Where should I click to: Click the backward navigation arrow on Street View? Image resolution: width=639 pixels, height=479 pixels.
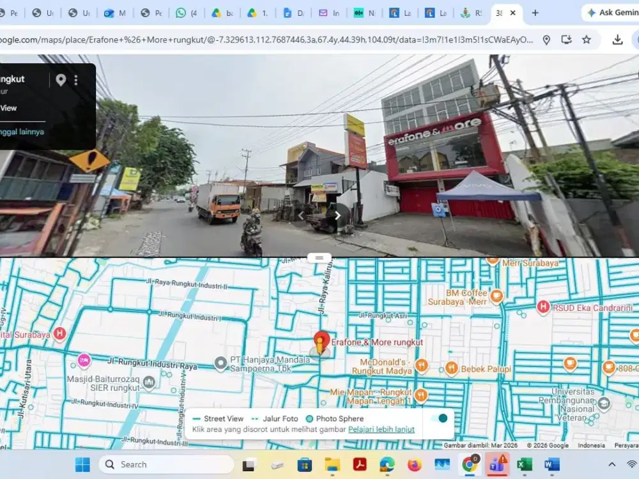click(x=301, y=215)
